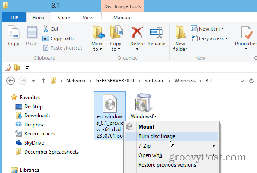Image resolution: width=257 pixels, height=173 pixels.
Task: Open the 7-Zip menu entry
Action: click(171, 145)
